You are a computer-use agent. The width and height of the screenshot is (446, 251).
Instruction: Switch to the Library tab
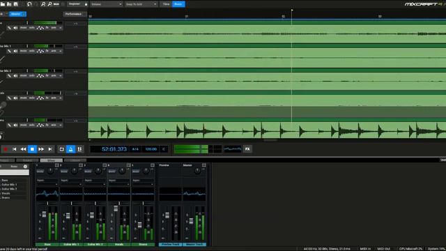[x=75, y=160]
